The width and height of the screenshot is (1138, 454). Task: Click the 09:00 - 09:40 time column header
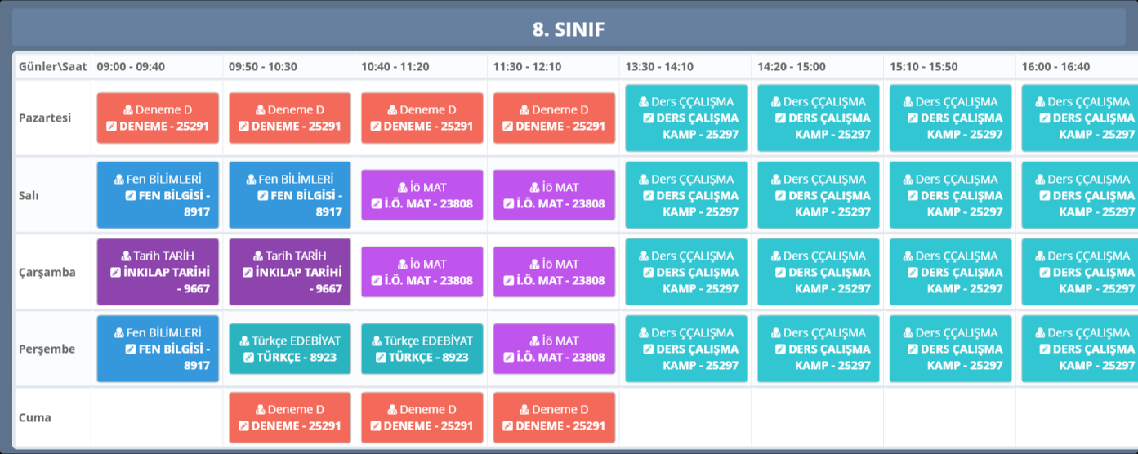(x=131, y=67)
